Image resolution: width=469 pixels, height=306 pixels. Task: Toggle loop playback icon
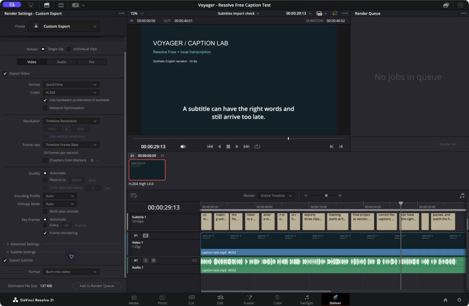tap(257, 146)
